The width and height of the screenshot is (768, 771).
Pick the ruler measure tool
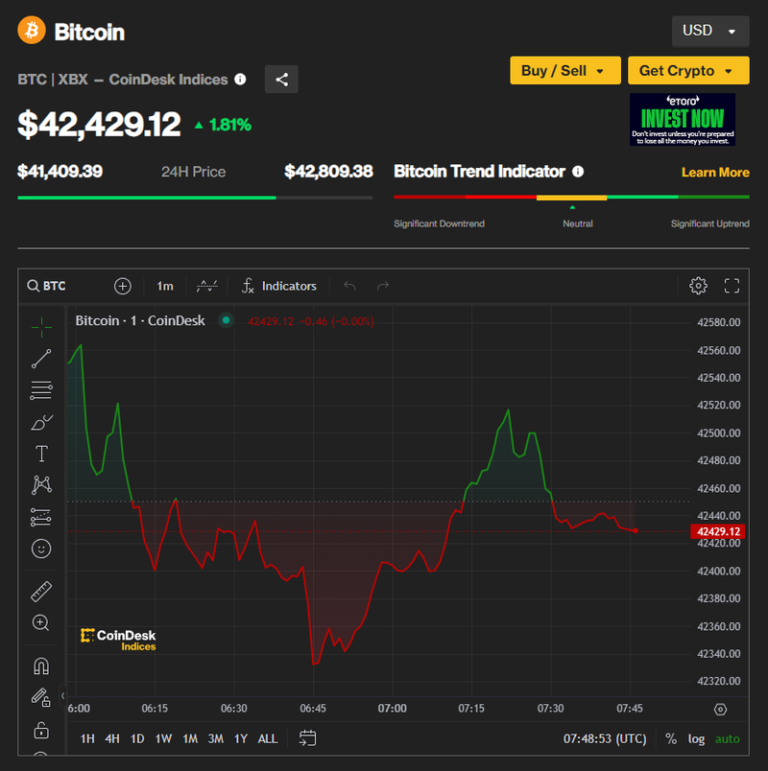click(x=41, y=592)
